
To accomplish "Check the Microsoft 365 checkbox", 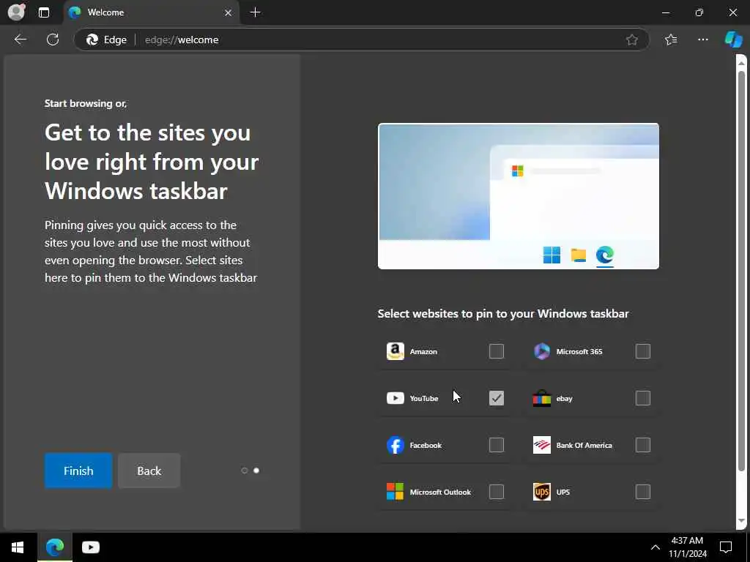I will pyautogui.click(x=643, y=351).
